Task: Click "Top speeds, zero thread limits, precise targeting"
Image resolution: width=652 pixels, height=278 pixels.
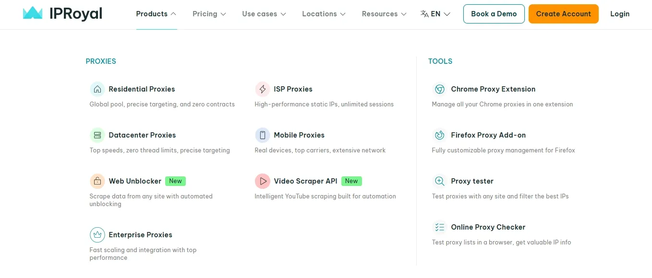Action: click(x=160, y=151)
